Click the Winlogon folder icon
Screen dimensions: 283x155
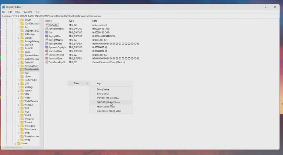22,126
